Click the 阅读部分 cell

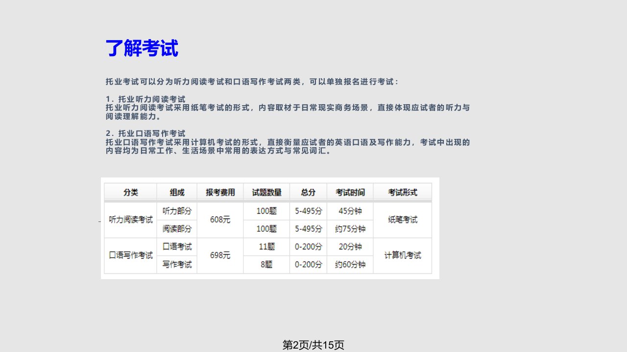(177, 229)
